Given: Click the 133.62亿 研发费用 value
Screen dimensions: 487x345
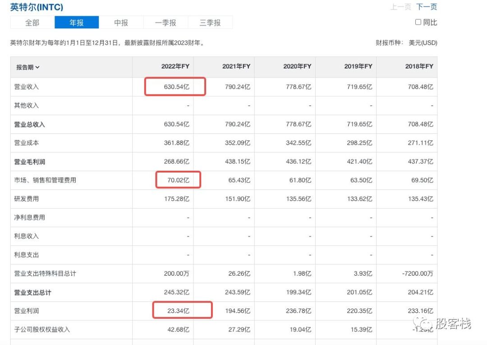Looking at the screenshot, I should click(360, 199).
